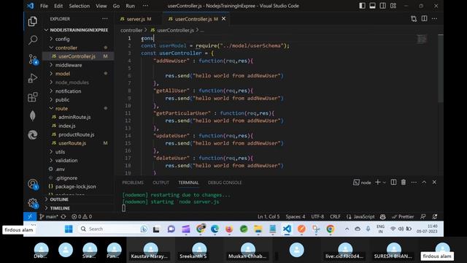
Task: Close the terminal panel
Action: 434,182
